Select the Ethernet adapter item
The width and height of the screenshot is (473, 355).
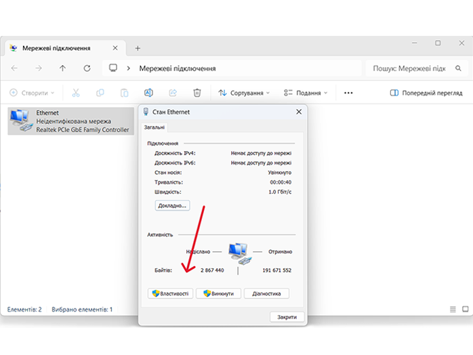(x=71, y=121)
